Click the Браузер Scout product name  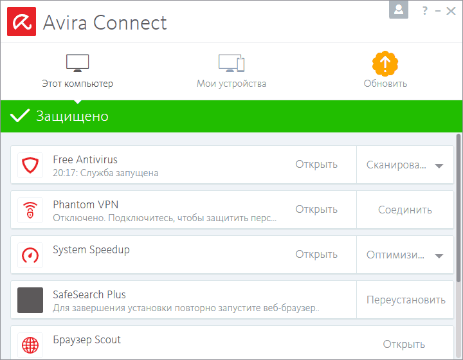tap(87, 340)
